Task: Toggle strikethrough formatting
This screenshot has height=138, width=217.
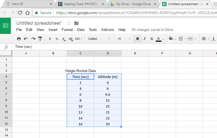Action: 152,39
